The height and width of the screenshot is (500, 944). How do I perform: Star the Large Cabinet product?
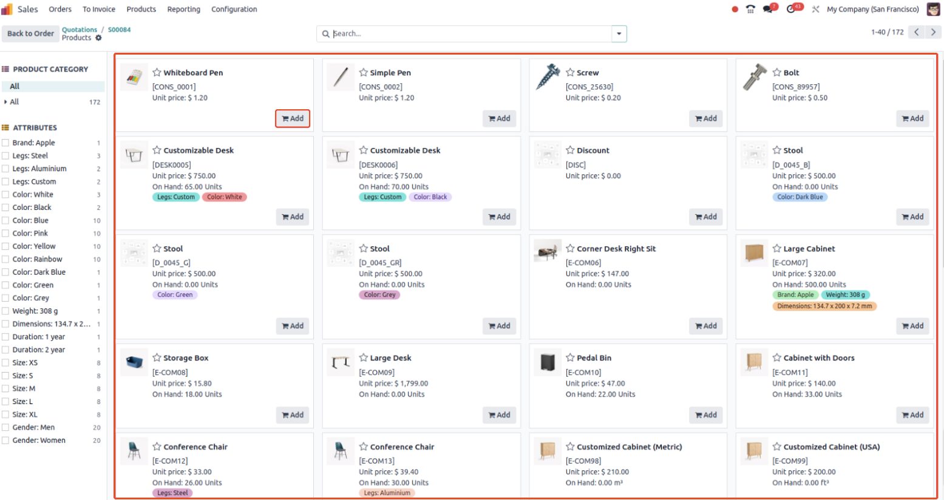[776, 248]
